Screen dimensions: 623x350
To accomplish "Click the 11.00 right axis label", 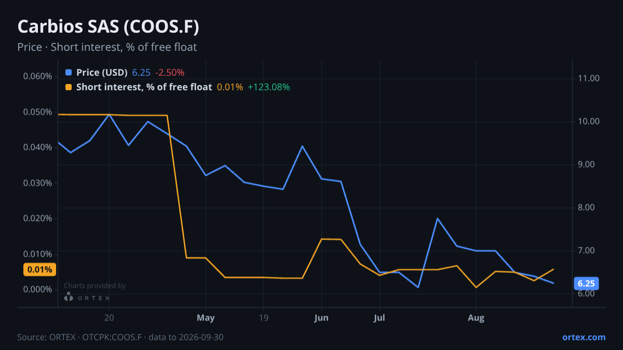I will tap(588, 78).
